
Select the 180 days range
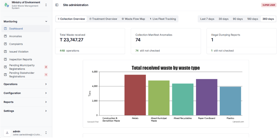click(253, 19)
